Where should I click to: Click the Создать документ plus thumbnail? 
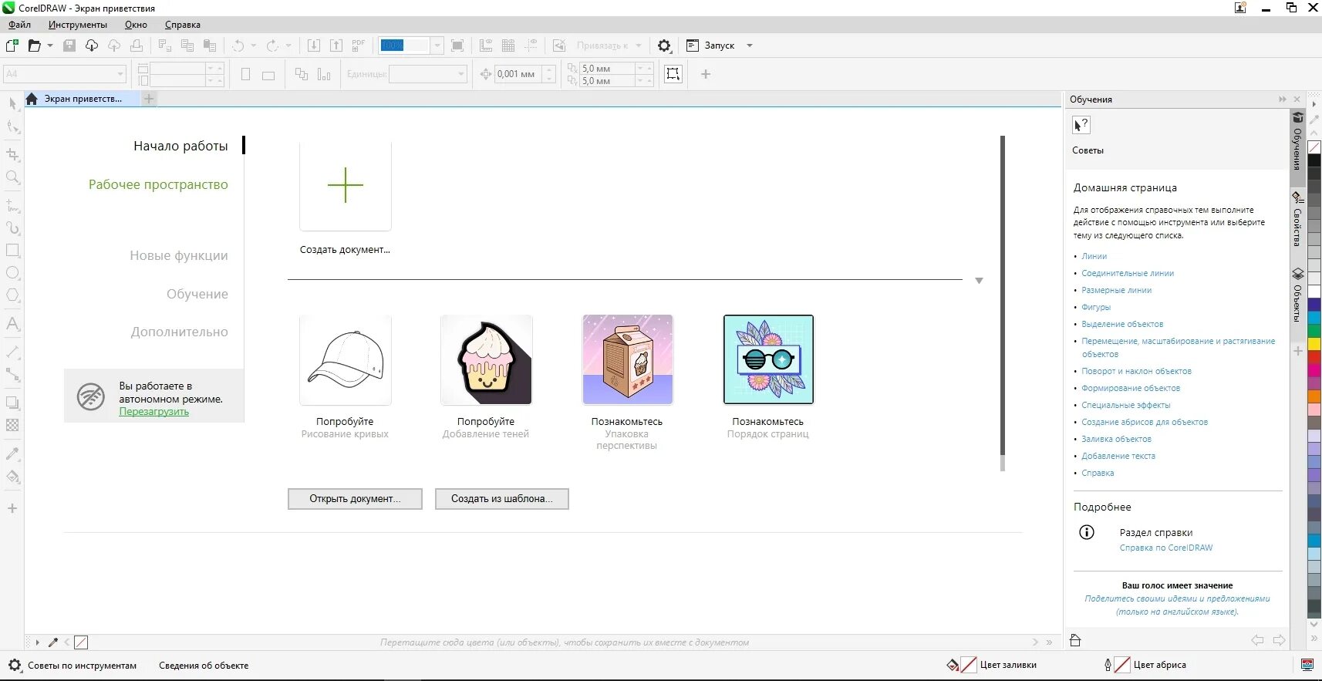pos(346,185)
